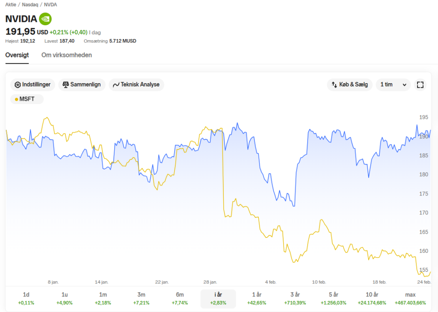Go to Nasdaq breadcrumb link
This screenshot has width=438, height=312.
pyautogui.click(x=30, y=4)
